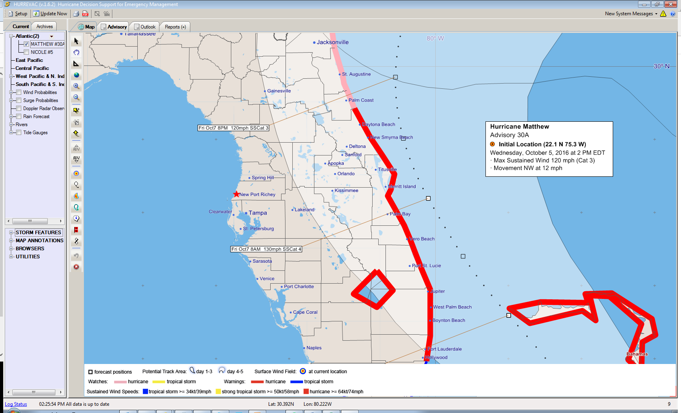Click the flame-colored wind swath icon
Image resolution: width=681 pixels, height=413 pixels.
coord(76,196)
